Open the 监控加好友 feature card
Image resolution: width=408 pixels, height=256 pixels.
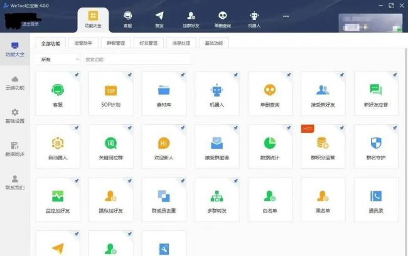pos(58,200)
